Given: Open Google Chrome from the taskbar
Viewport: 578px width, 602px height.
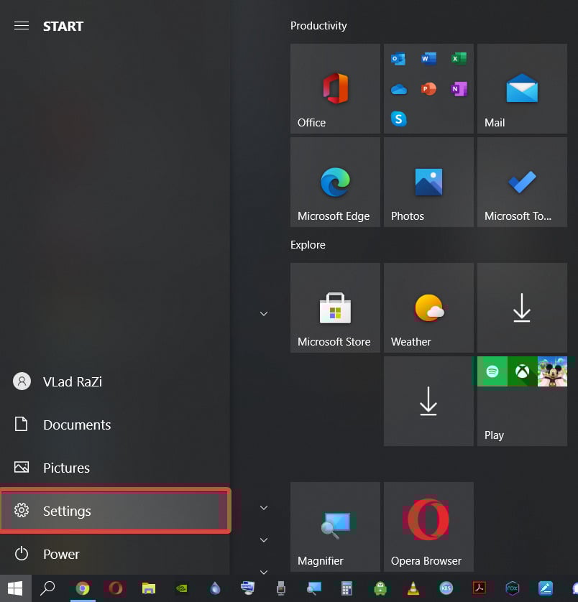Looking at the screenshot, I should pos(83,588).
